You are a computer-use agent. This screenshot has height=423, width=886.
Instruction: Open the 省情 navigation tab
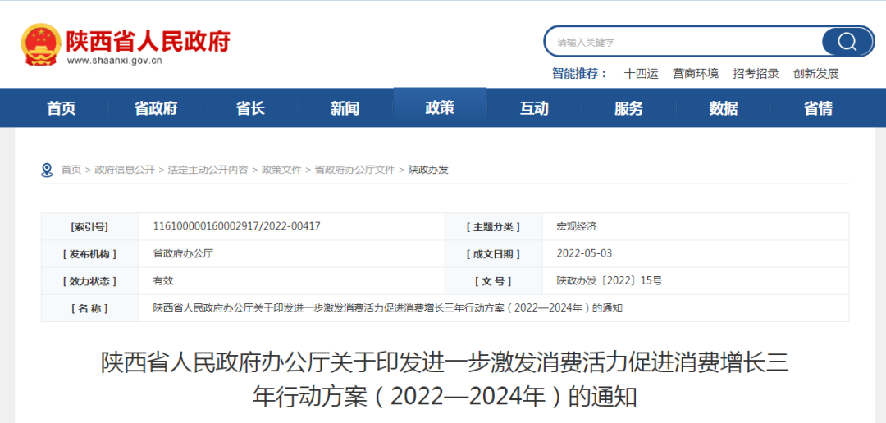point(818,108)
